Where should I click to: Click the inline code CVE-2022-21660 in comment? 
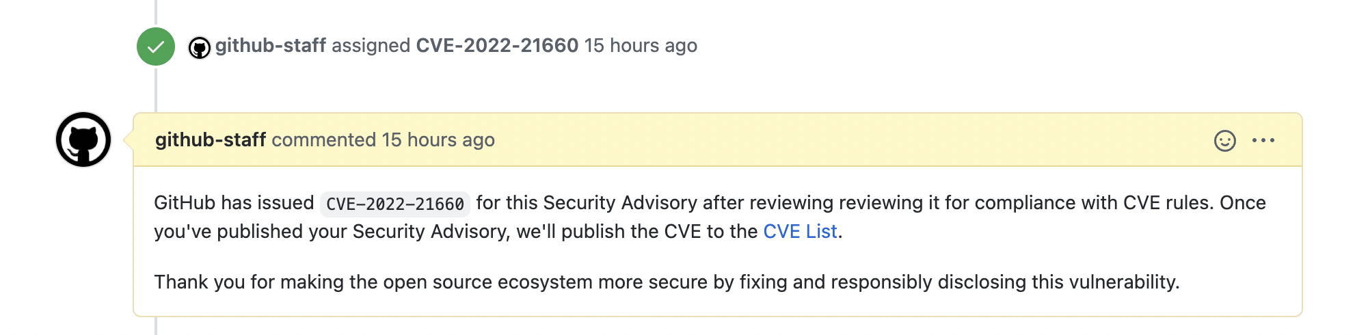(x=395, y=204)
